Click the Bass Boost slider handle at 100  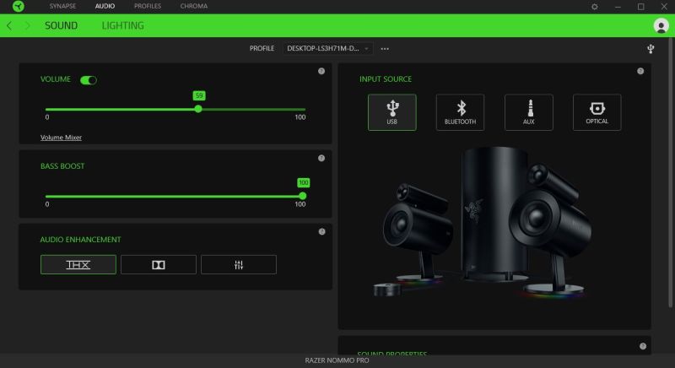[303, 196]
